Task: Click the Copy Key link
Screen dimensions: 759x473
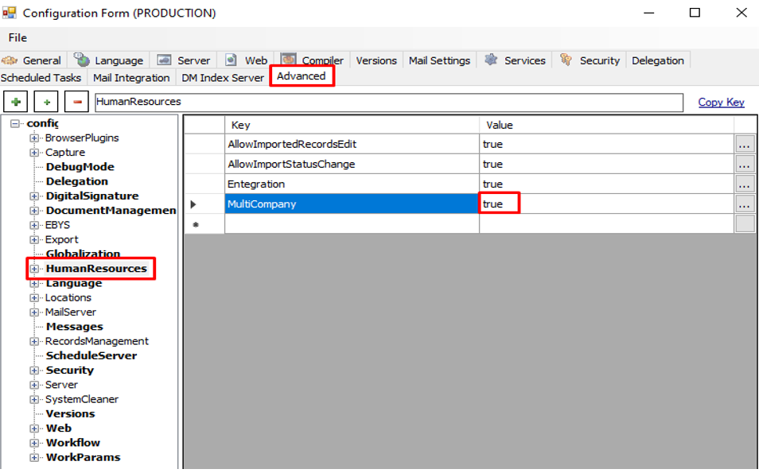Action: [721, 102]
